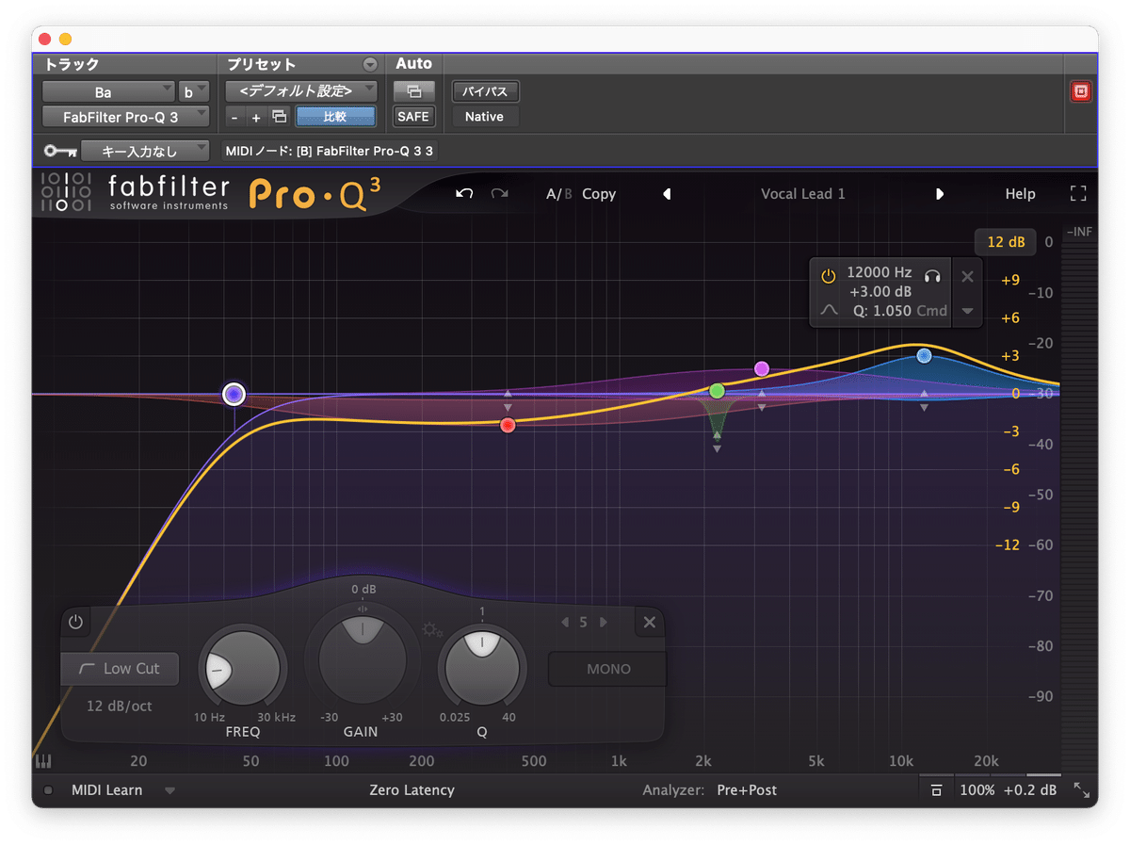
Task: Open the FabFilter Pro-Q 3 plugin selector
Action: click(126, 117)
